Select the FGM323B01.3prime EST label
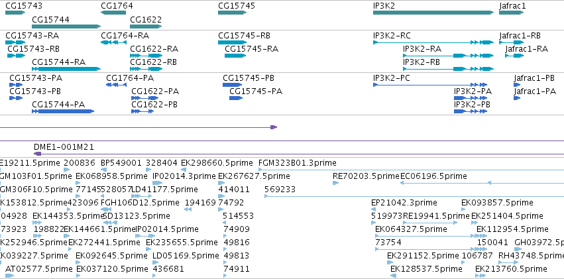This screenshot has height=279, width=564. (298, 163)
